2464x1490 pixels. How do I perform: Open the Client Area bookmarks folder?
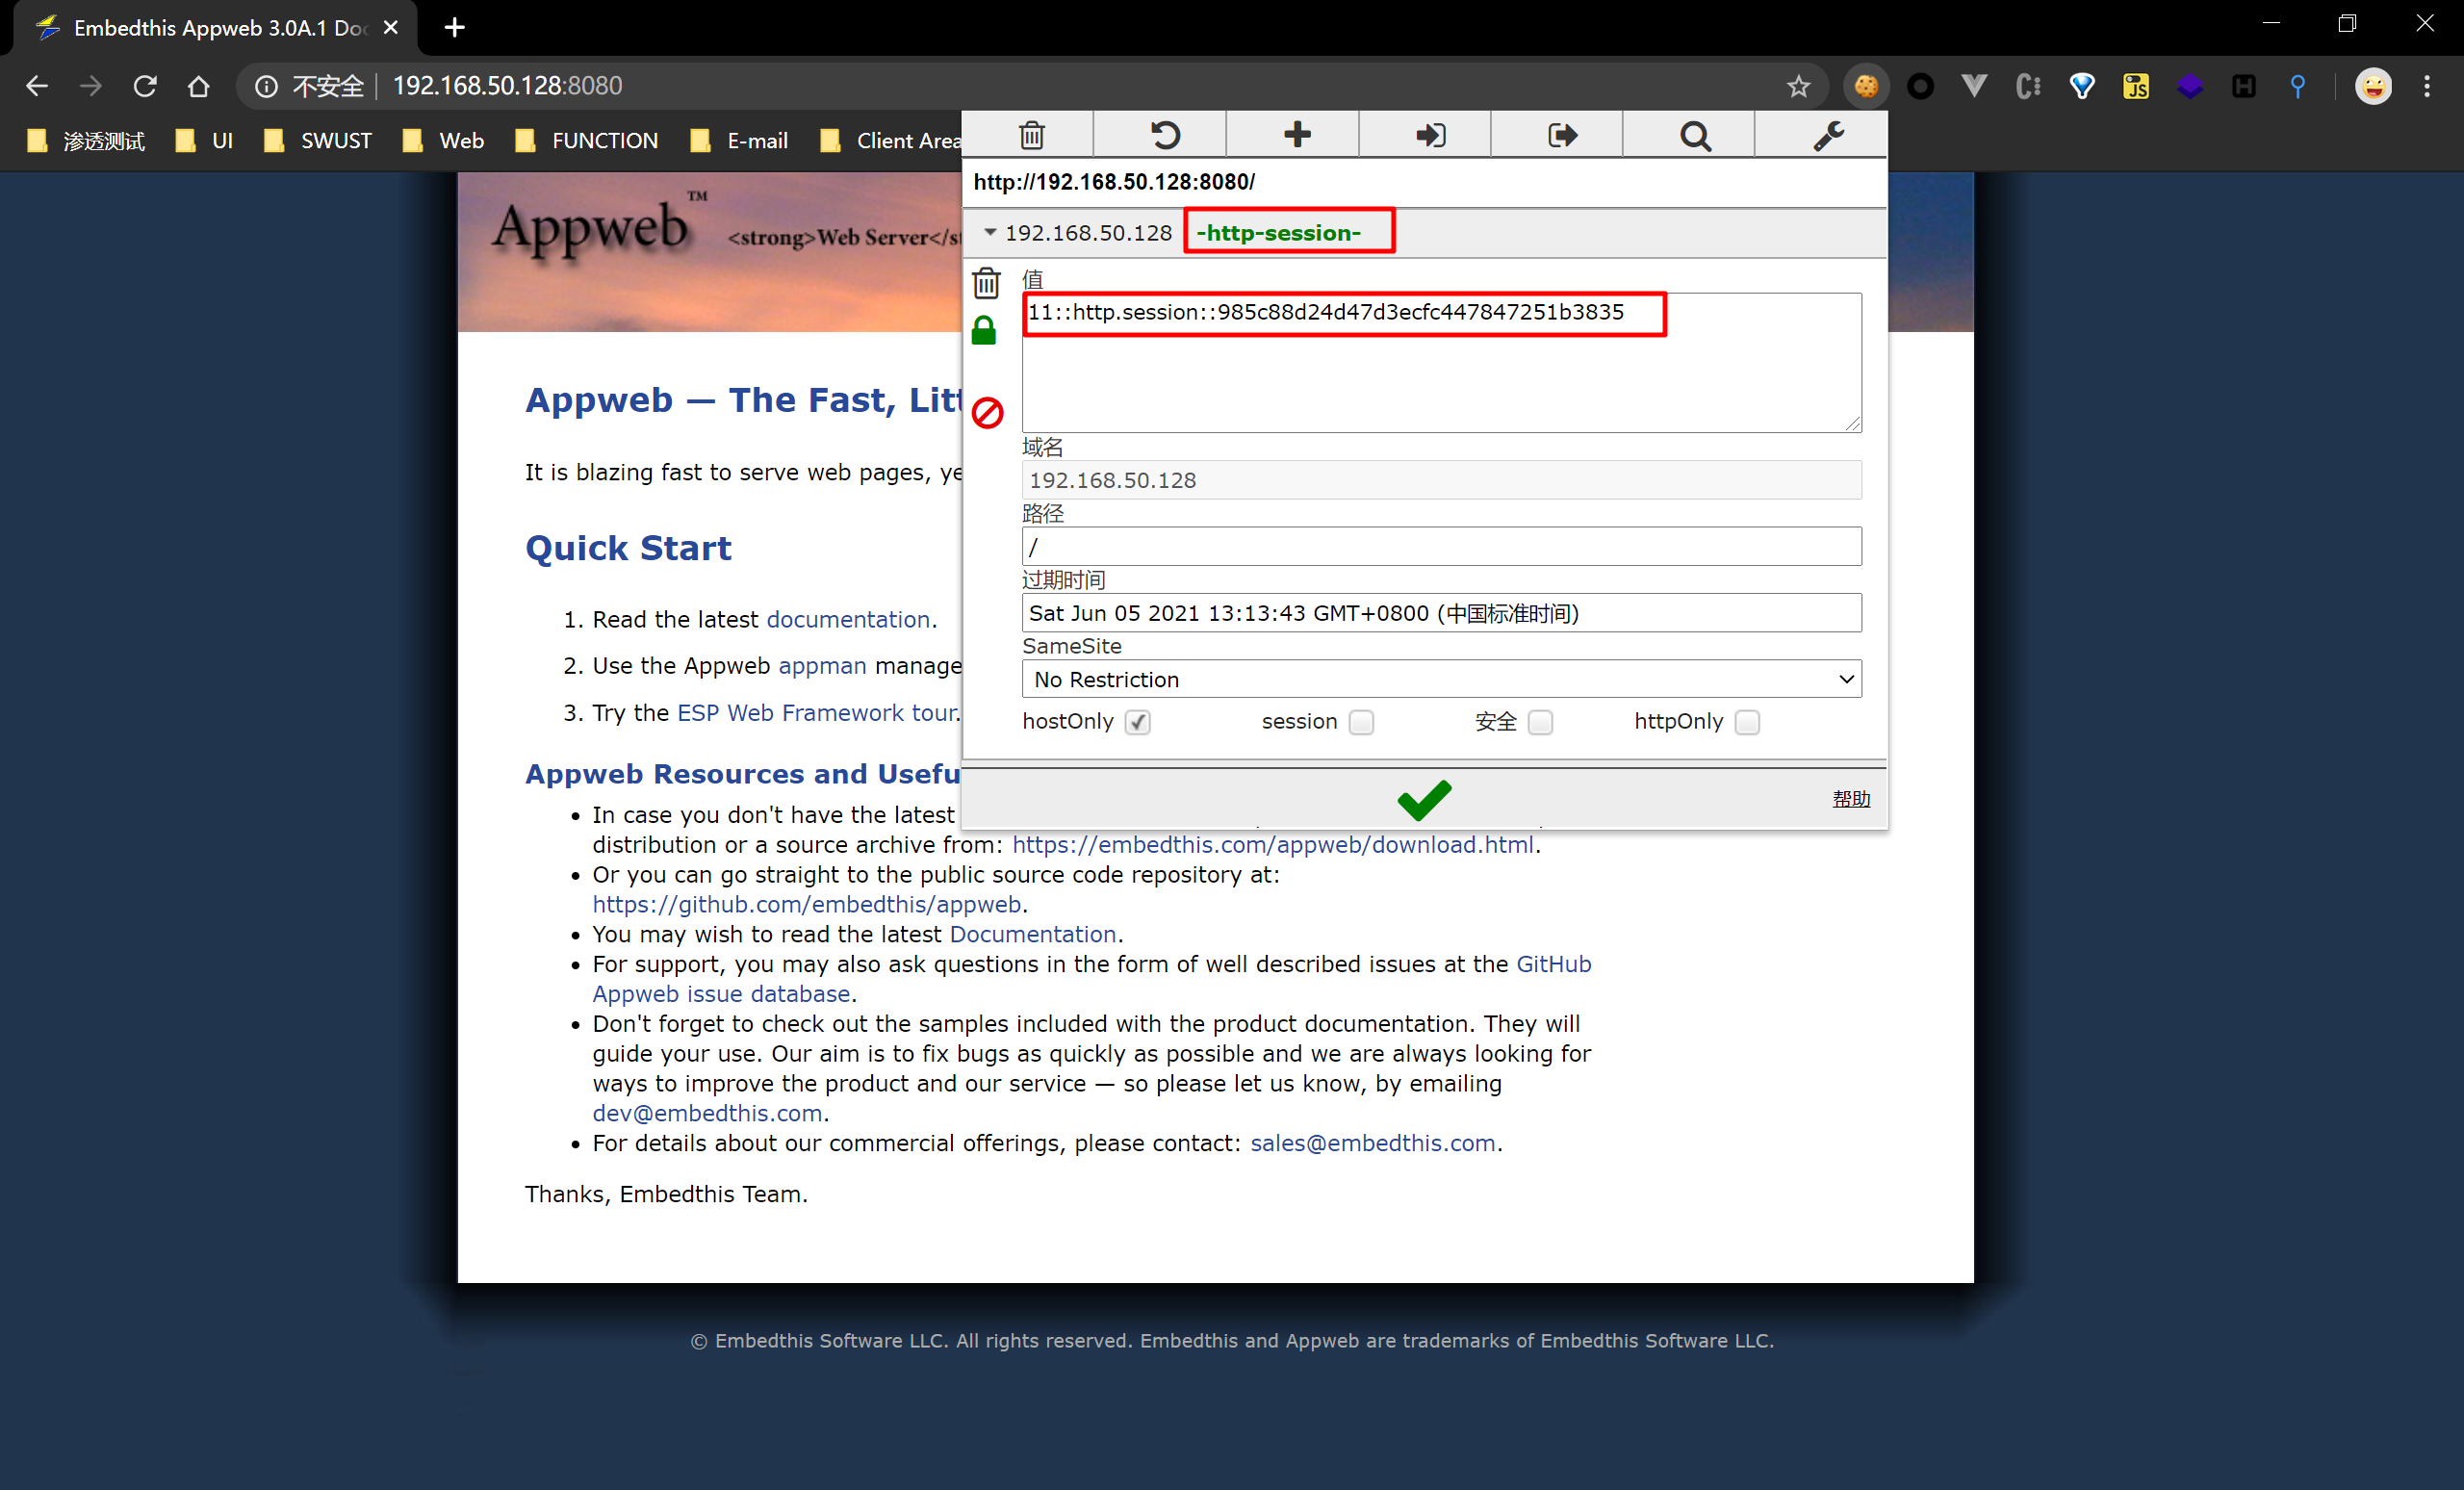(890, 141)
